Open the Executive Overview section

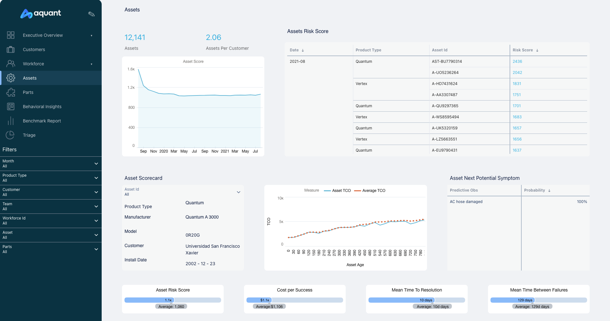[43, 35]
